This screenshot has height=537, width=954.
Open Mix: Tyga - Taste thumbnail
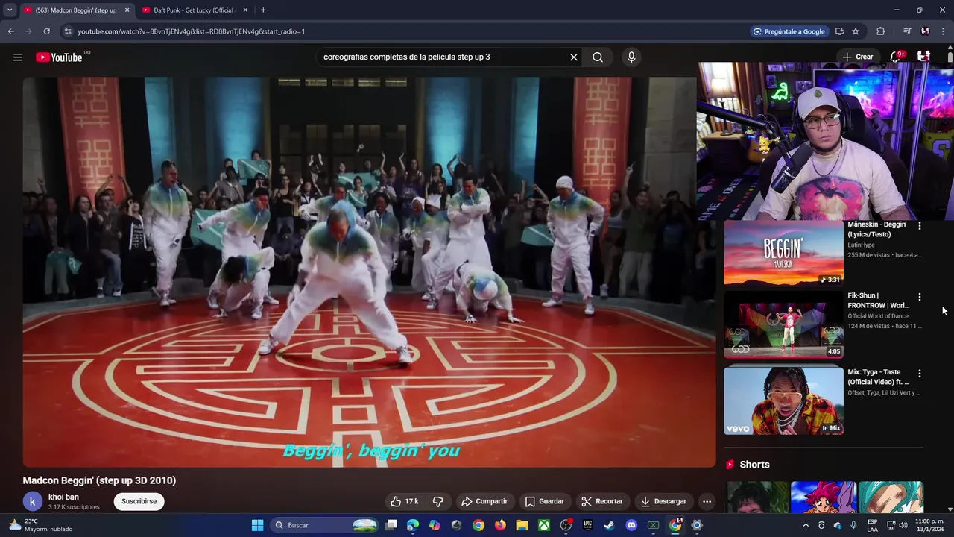(783, 401)
